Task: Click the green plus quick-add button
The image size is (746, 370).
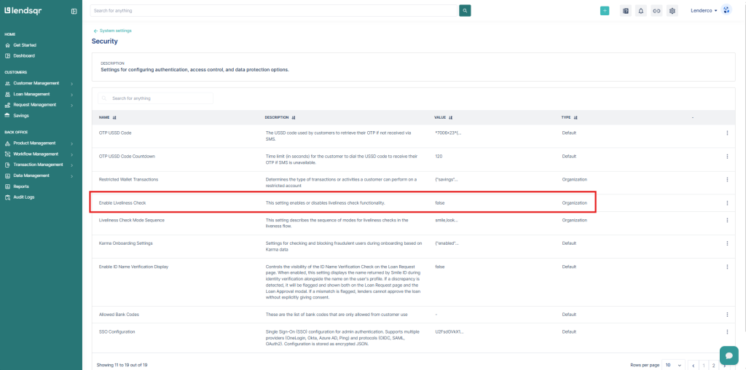Action: pos(605,11)
